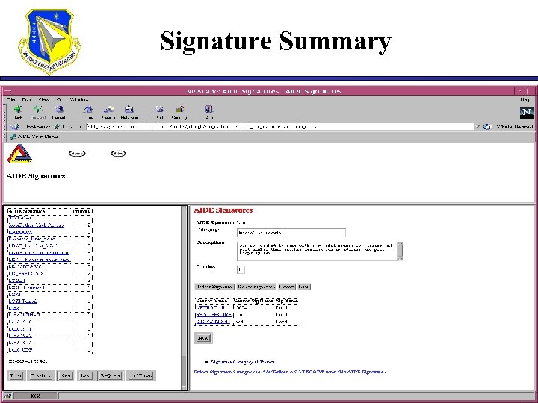Click the Stop loading toolbar icon
This screenshot has height=403, width=538.
coord(208,109)
